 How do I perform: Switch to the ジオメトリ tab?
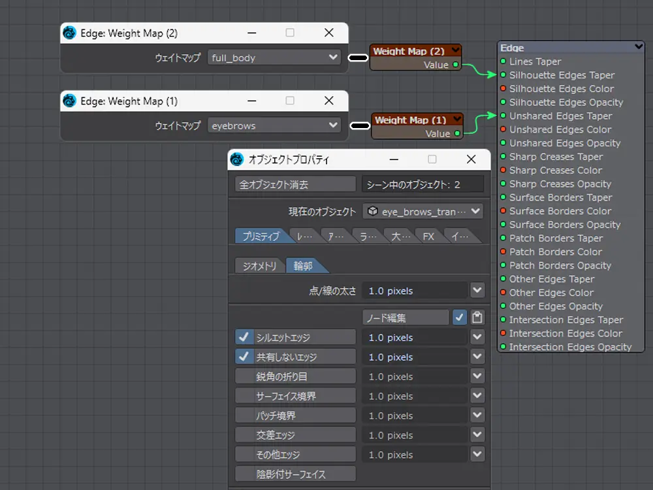coord(259,266)
